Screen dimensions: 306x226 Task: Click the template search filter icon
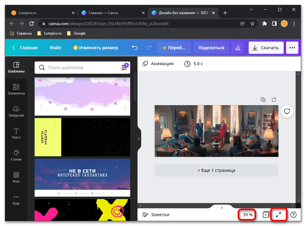(x=124, y=67)
